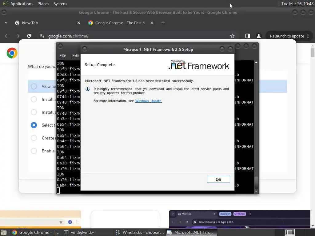Click the Chrome forward arrow
Screen dimensions: 315x236
coord(18,36)
